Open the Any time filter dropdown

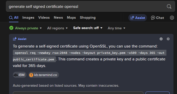[x=116, y=28]
